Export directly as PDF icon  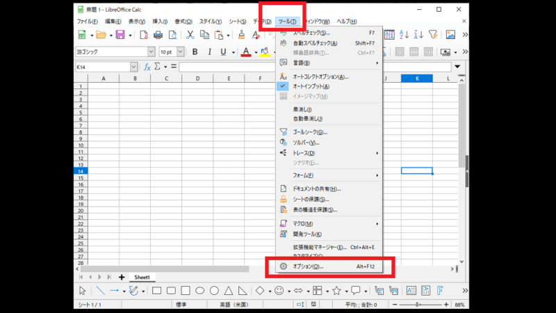[x=144, y=35]
